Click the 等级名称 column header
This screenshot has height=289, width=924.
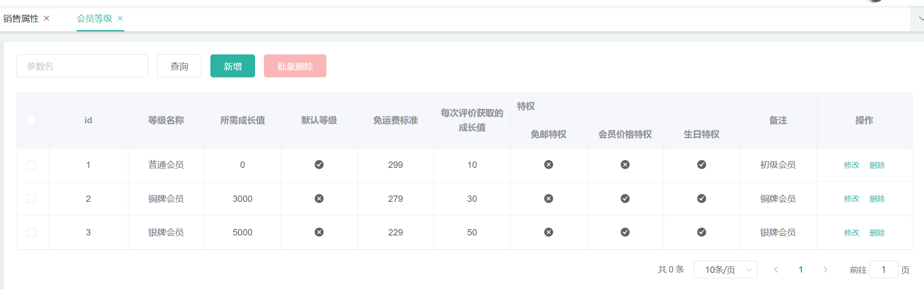pos(166,120)
